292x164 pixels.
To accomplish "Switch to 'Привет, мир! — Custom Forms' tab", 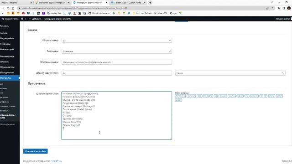I will point(127,3).
